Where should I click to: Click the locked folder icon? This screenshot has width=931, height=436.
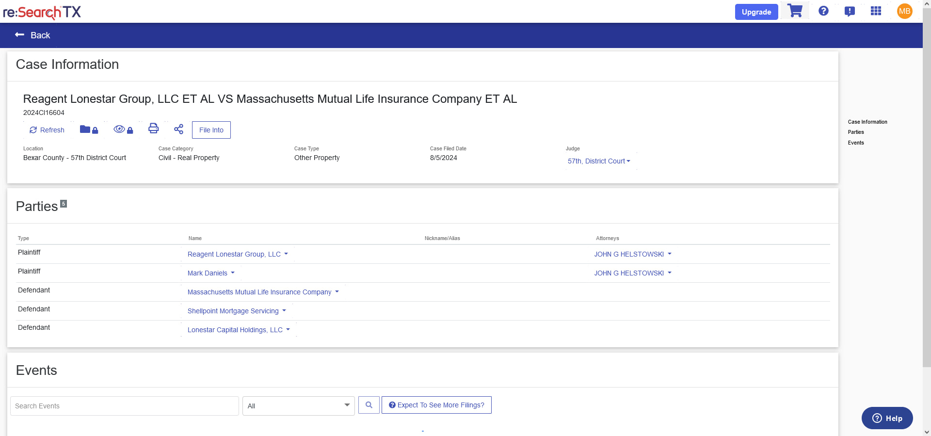pos(89,129)
